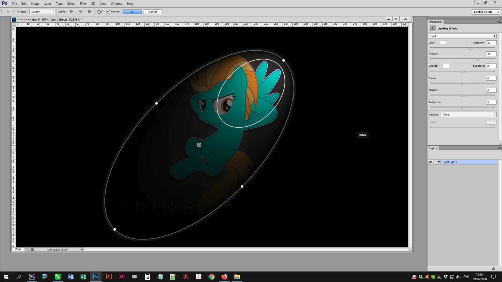Open the 3D menu
The width and height of the screenshot is (502, 282).
pyautogui.click(x=93, y=4)
